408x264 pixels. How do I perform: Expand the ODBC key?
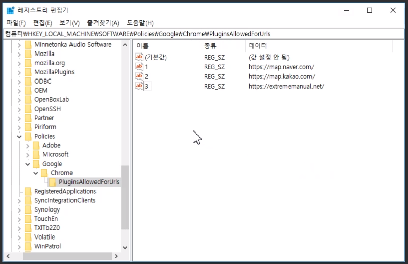click(x=19, y=82)
